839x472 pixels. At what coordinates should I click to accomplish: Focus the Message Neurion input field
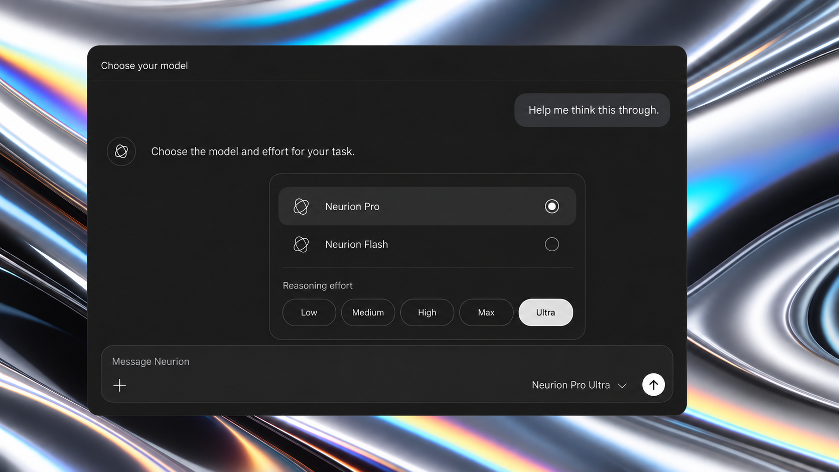321,362
